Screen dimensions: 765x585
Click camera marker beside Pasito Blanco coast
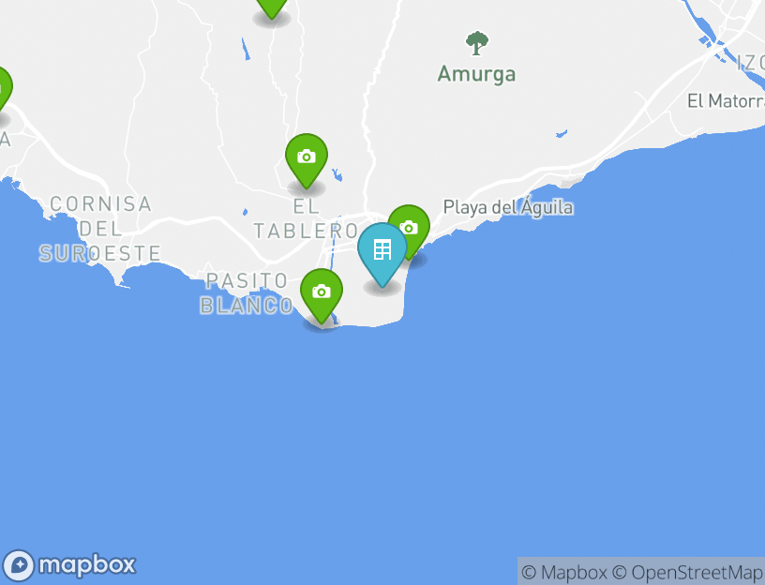321,295
